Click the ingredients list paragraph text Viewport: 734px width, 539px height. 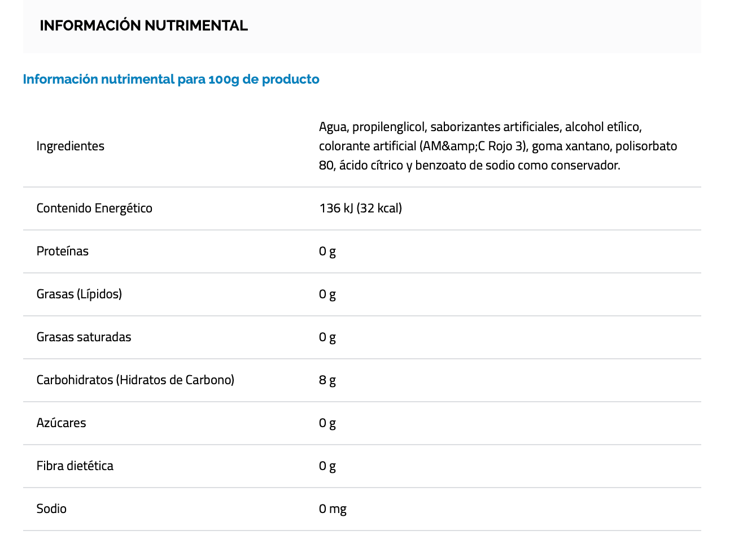point(497,146)
